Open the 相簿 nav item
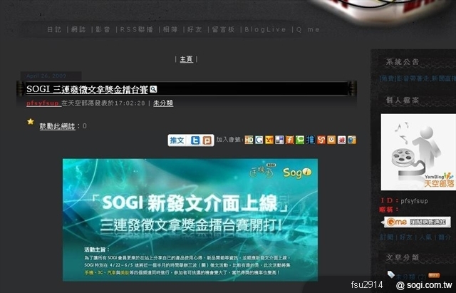The width and height of the screenshot is (456, 293). click(x=170, y=29)
